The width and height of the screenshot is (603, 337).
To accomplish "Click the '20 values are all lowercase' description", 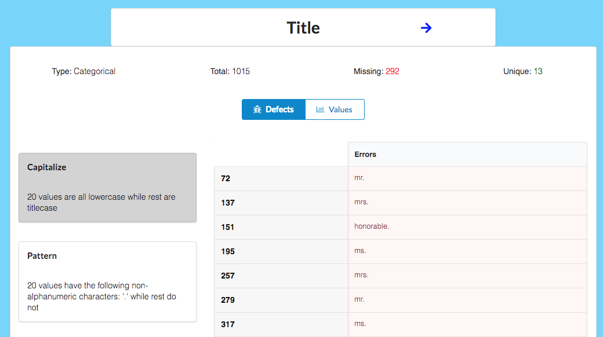I will pyautogui.click(x=101, y=203).
